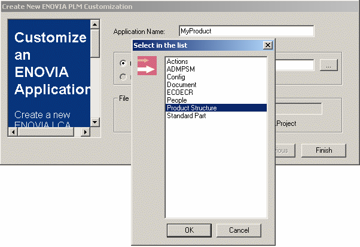Click the vertical scrollbar thumb in help panel
This screenshot has height=247, width=360.
tap(95, 43)
